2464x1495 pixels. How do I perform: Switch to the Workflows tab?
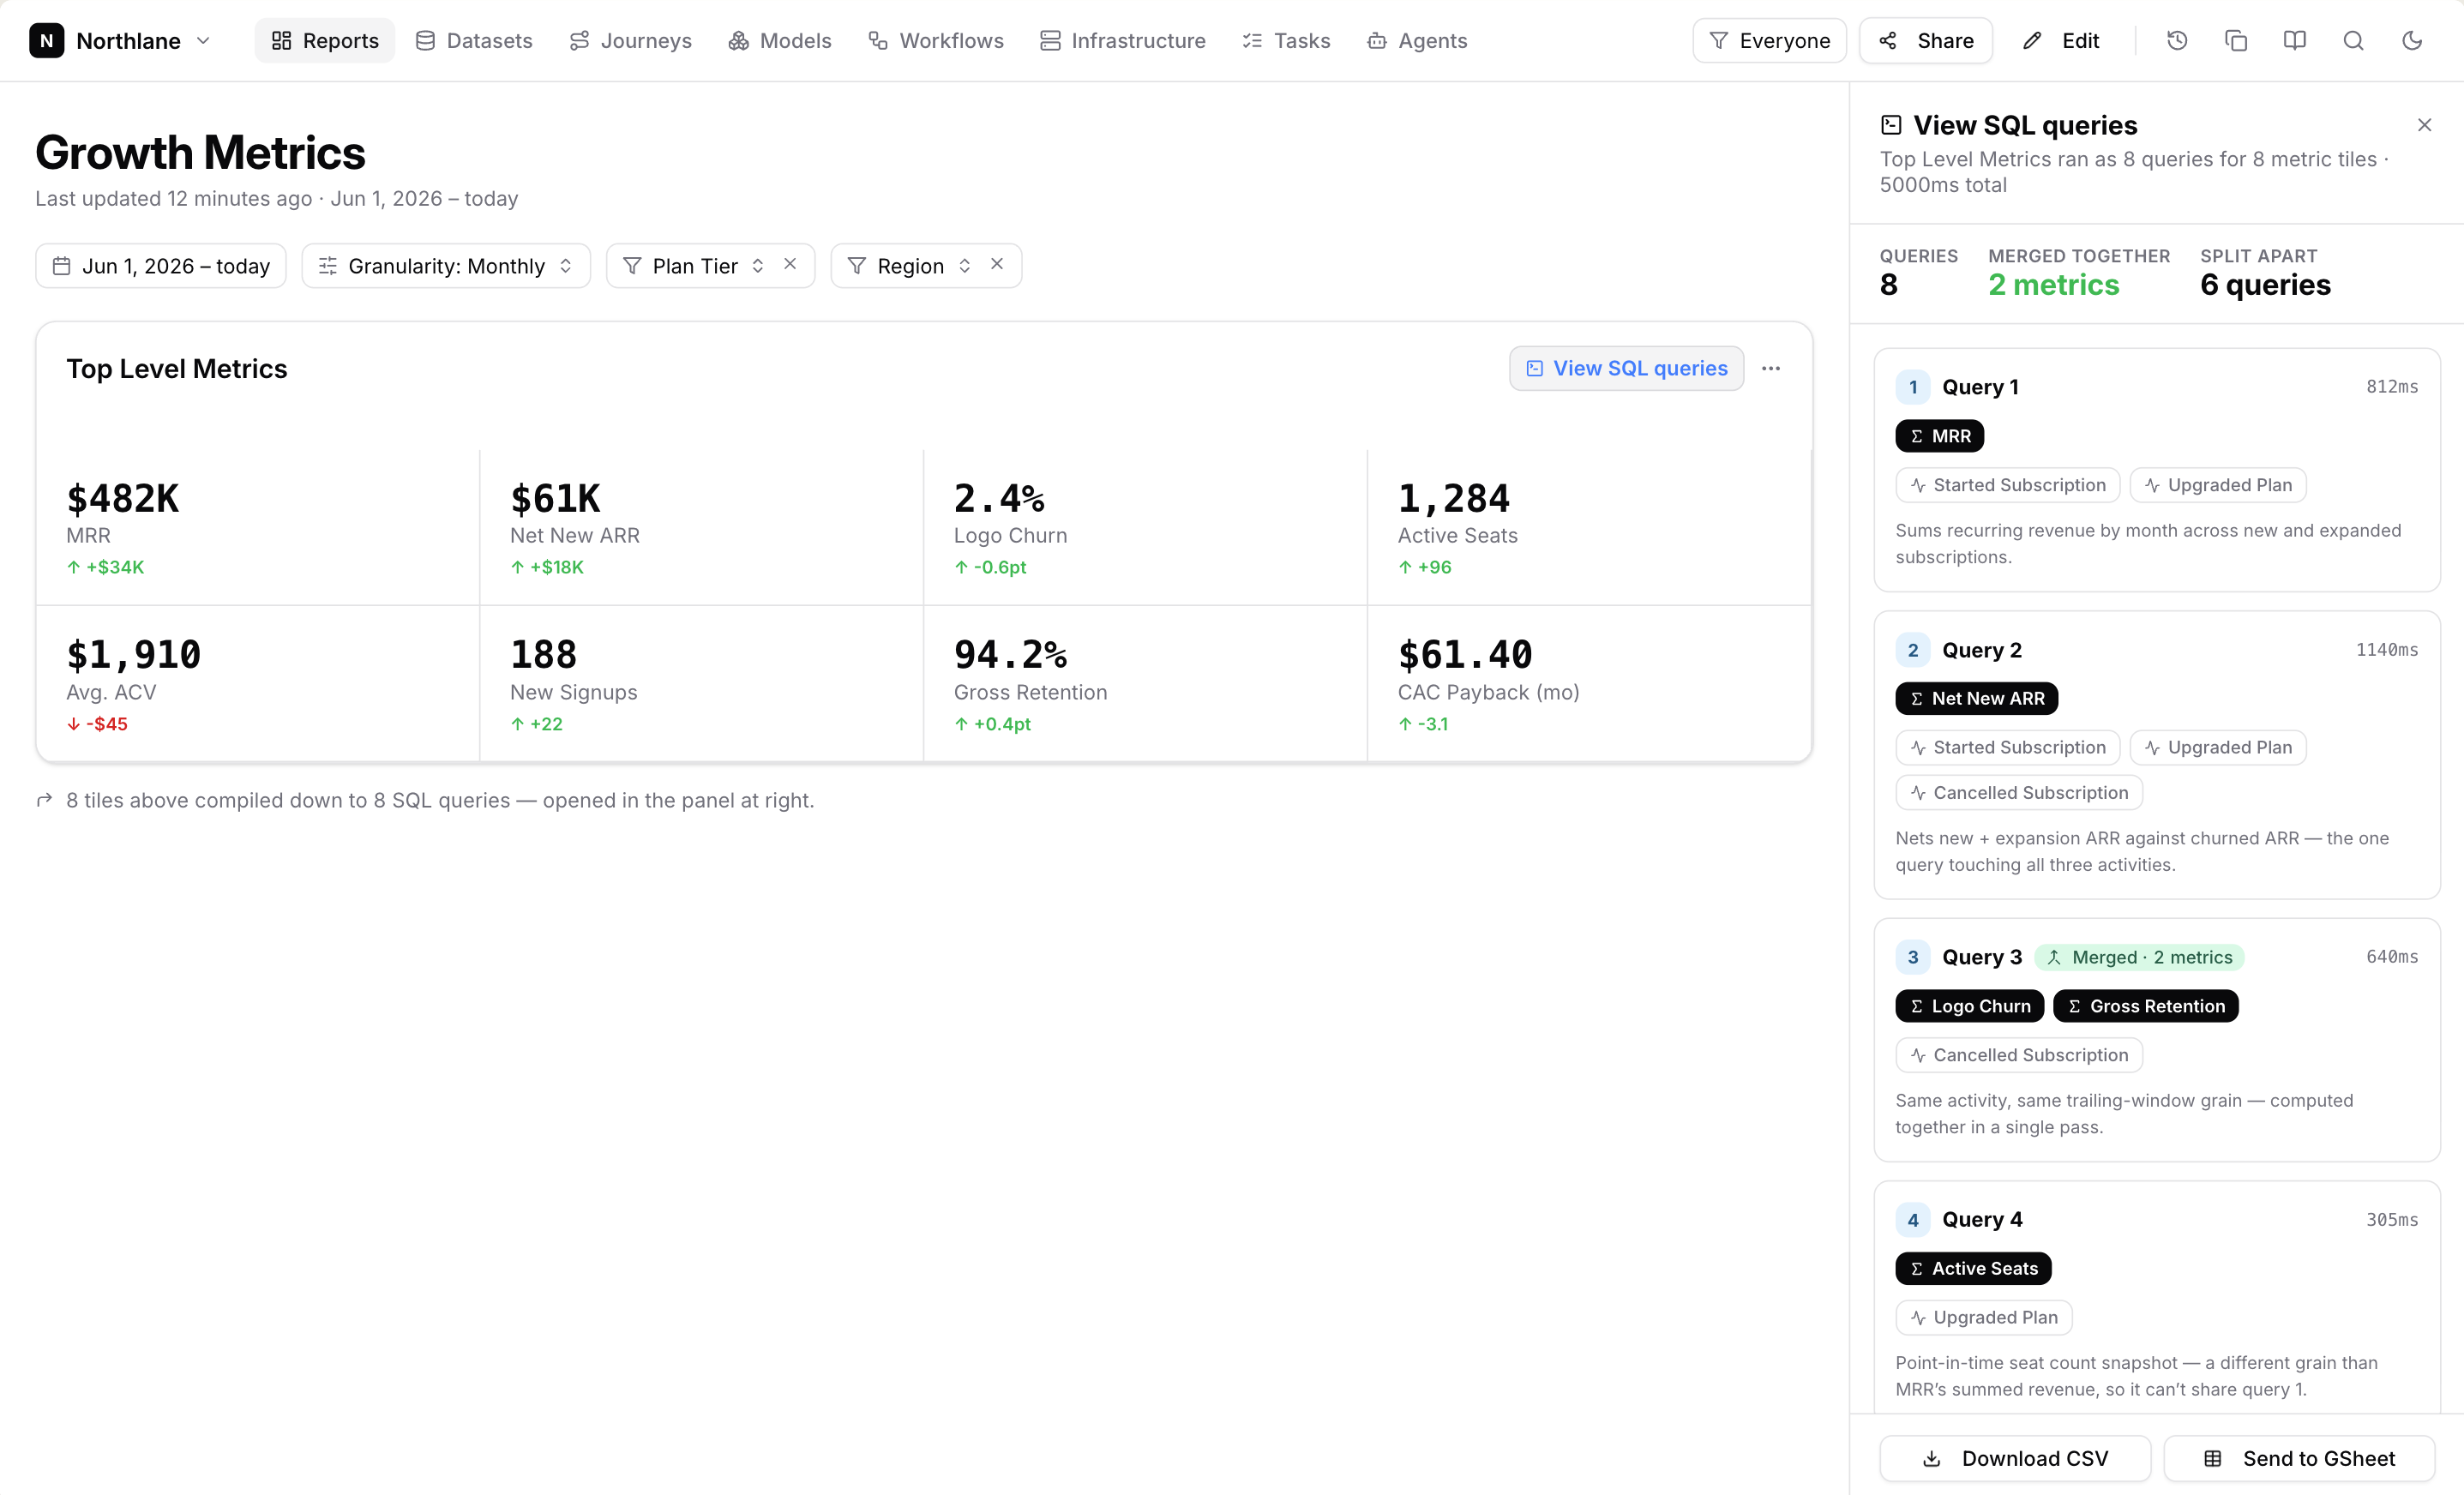pyautogui.click(x=936, y=41)
